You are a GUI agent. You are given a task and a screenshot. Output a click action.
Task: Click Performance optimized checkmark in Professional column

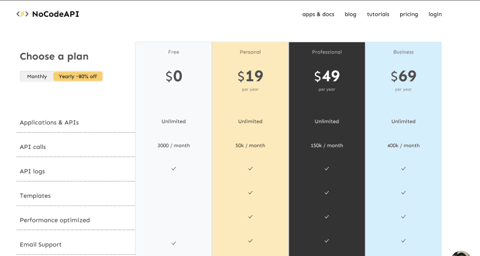tap(326, 217)
